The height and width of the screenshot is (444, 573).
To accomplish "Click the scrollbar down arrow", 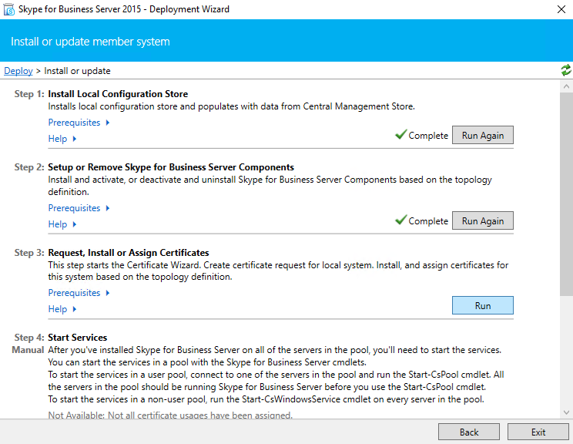I will [x=566, y=412].
